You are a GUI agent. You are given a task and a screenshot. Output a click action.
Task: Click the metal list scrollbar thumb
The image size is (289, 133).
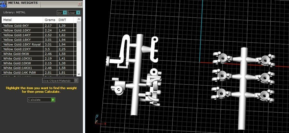[x=79, y=31]
